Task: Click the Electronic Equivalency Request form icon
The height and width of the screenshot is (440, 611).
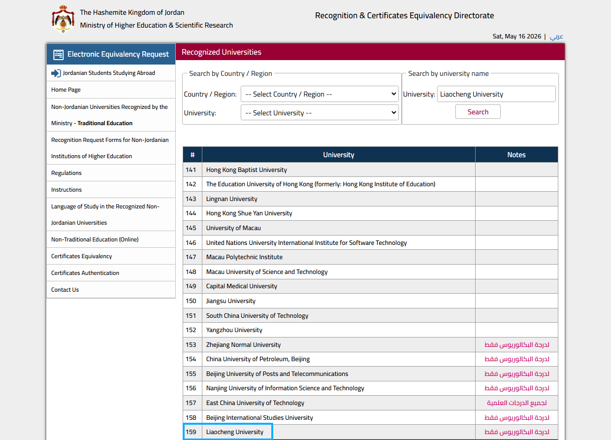Action: pos(59,54)
